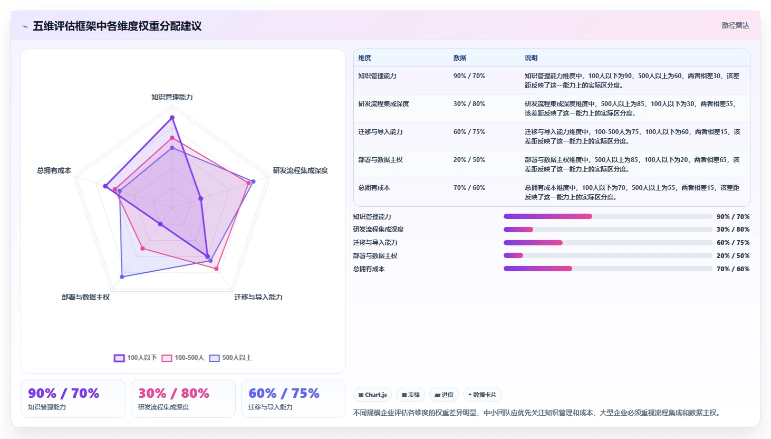Click table data cell 30% / 80%

tap(469, 104)
